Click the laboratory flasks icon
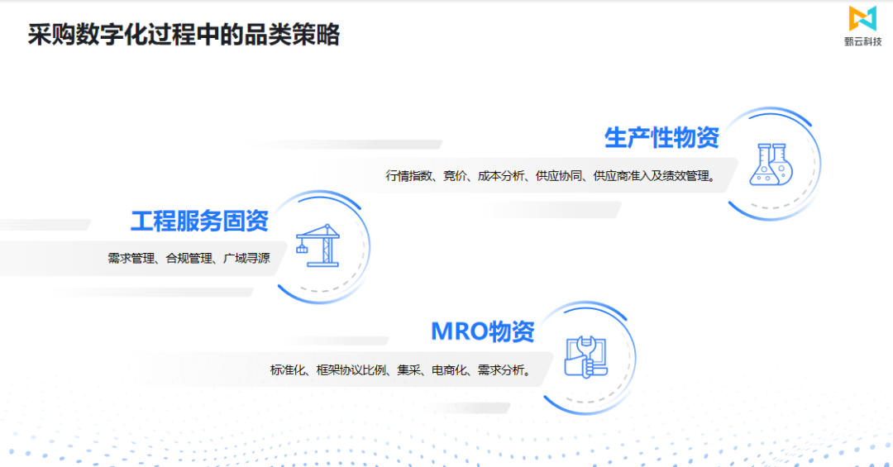This screenshot has height=467, width=893. click(771, 164)
